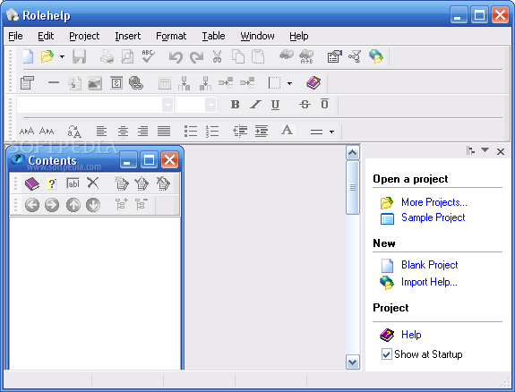Toggle underline formatting
Image resolution: width=515 pixels, height=392 pixels.
pos(275,105)
